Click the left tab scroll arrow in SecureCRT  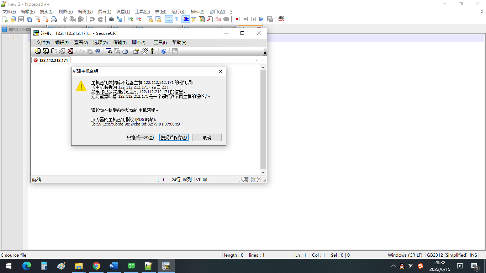257,60
